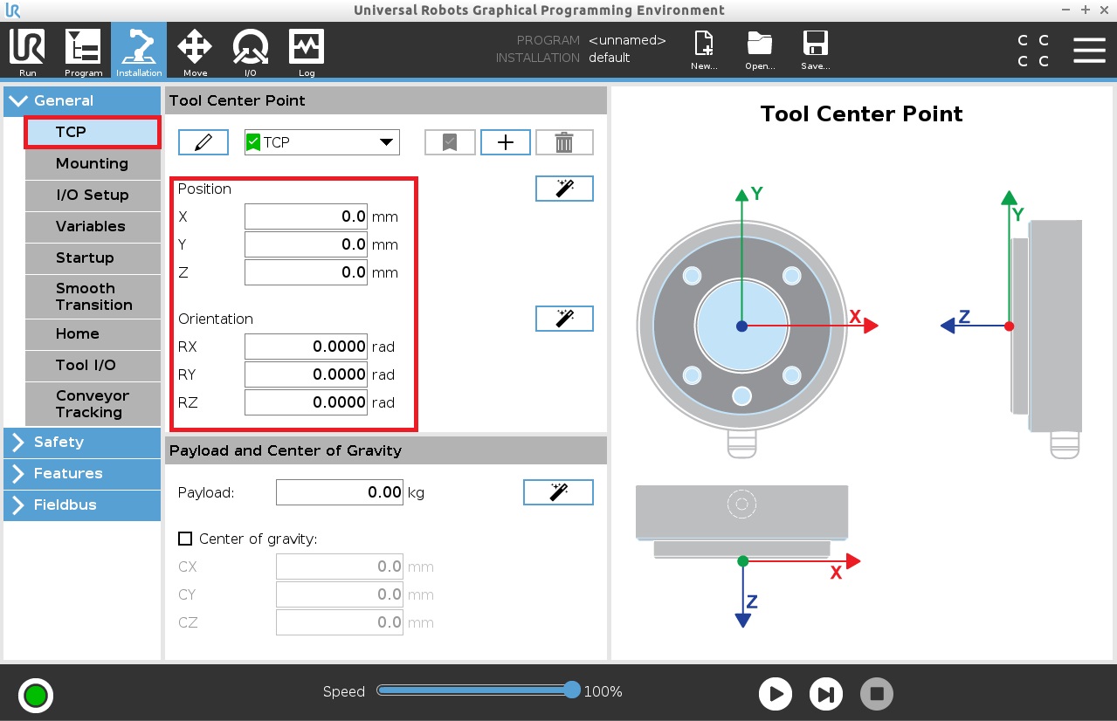1117x721 pixels.
Task: Click the <unnamed> program name
Action: 627,40
